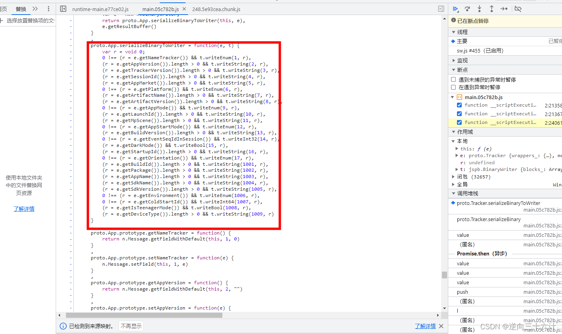The width and height of the screenshot is (562, 334).
Task: Click the proto.App.prototype.getNameTracker function line
Action: pos(161,233)
